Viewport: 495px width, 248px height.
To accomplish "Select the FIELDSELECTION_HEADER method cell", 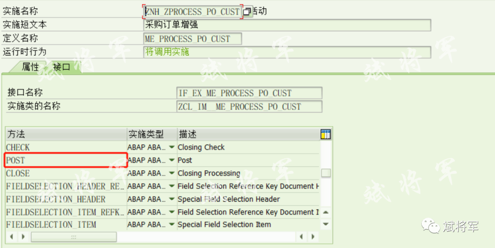I will coord(66,199).
